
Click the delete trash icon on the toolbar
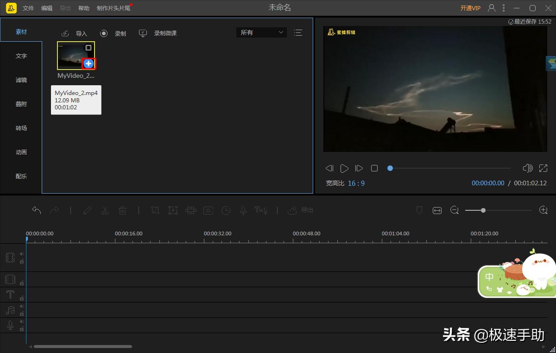click(122, 210)
